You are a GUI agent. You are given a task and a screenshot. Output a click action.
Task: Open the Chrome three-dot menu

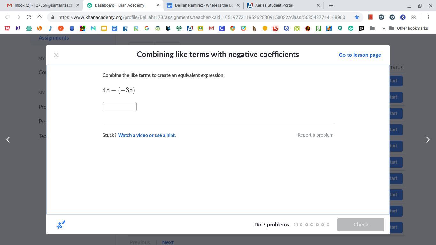(428, 17)
